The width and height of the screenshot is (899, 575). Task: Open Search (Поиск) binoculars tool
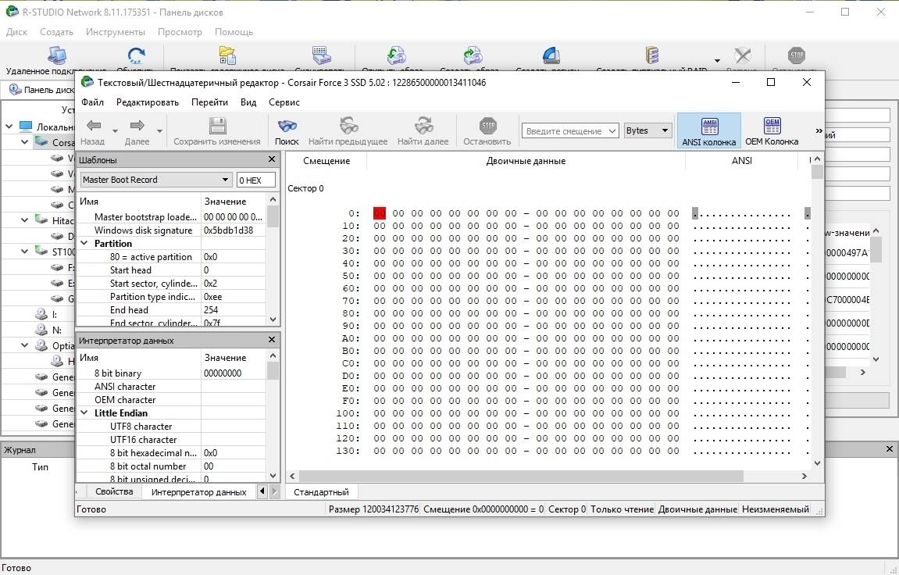tap(287, 126)
